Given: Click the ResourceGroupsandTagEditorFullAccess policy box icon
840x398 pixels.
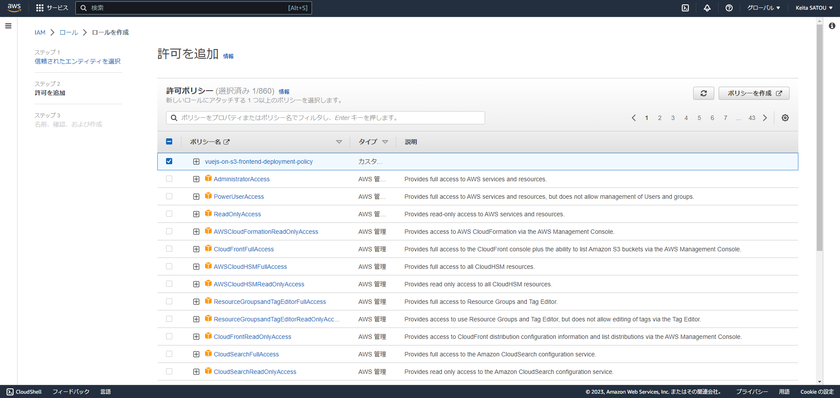Looking at the screenshot, I should 209,301.
